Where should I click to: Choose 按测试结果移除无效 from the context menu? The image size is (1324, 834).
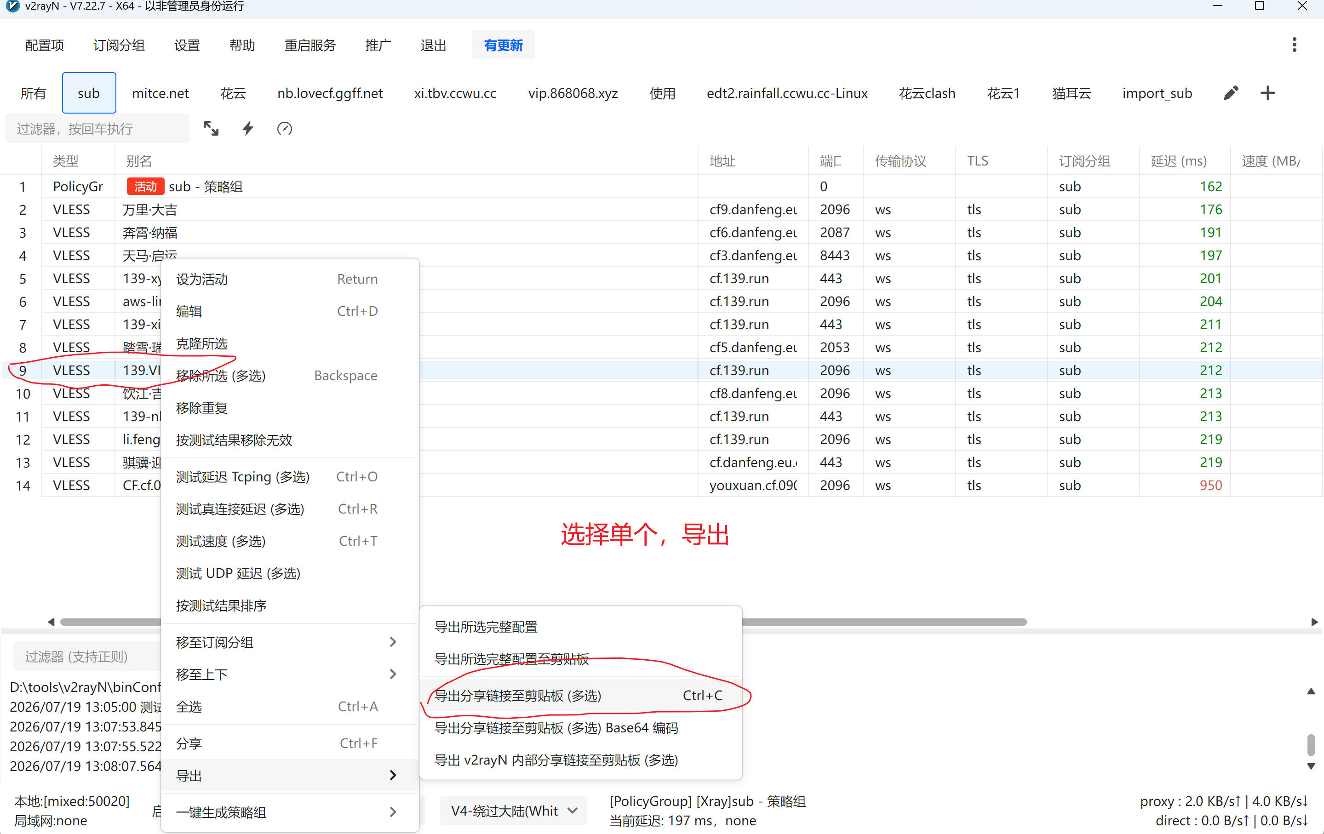pos(290,440)
